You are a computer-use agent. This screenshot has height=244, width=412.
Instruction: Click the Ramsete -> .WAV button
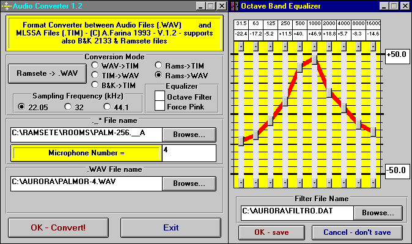click(47, 73)
